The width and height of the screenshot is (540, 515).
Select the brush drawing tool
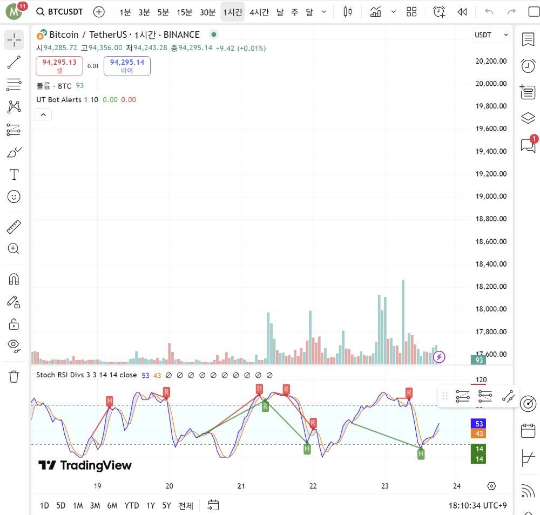point(14,152)
